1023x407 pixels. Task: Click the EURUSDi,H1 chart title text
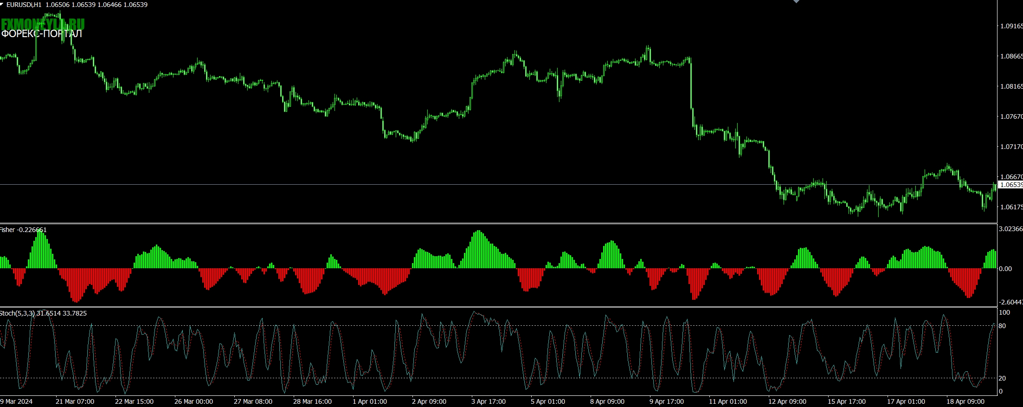[24, 5]
